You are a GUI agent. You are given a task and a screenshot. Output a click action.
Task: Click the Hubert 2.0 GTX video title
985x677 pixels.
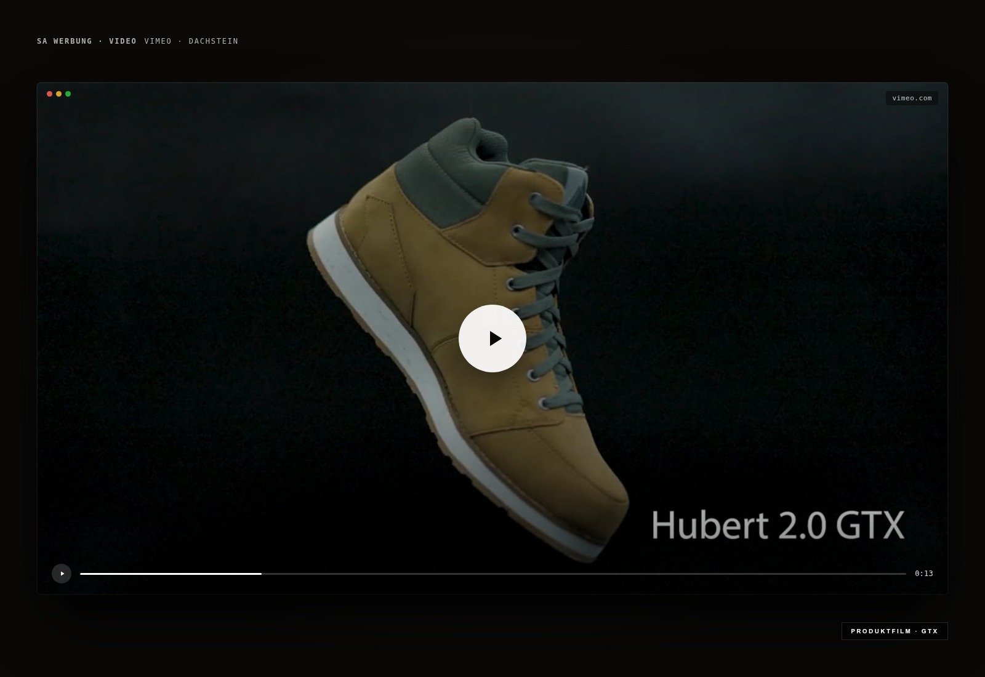point(778,525)
